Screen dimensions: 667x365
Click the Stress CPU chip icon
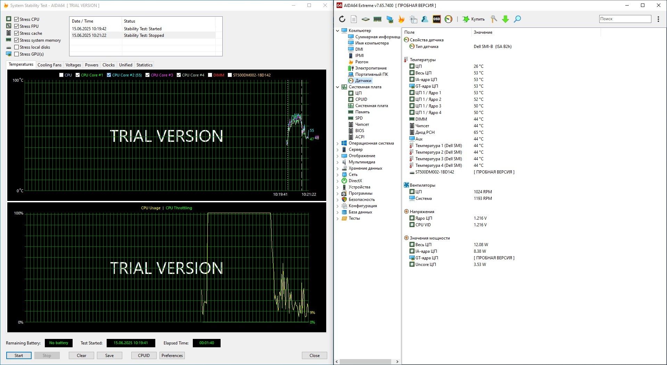coord(9,19)
